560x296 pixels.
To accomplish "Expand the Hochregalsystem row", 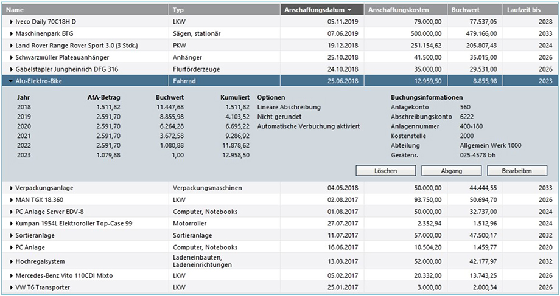I will pyautogui.click(x=12, y=261).
